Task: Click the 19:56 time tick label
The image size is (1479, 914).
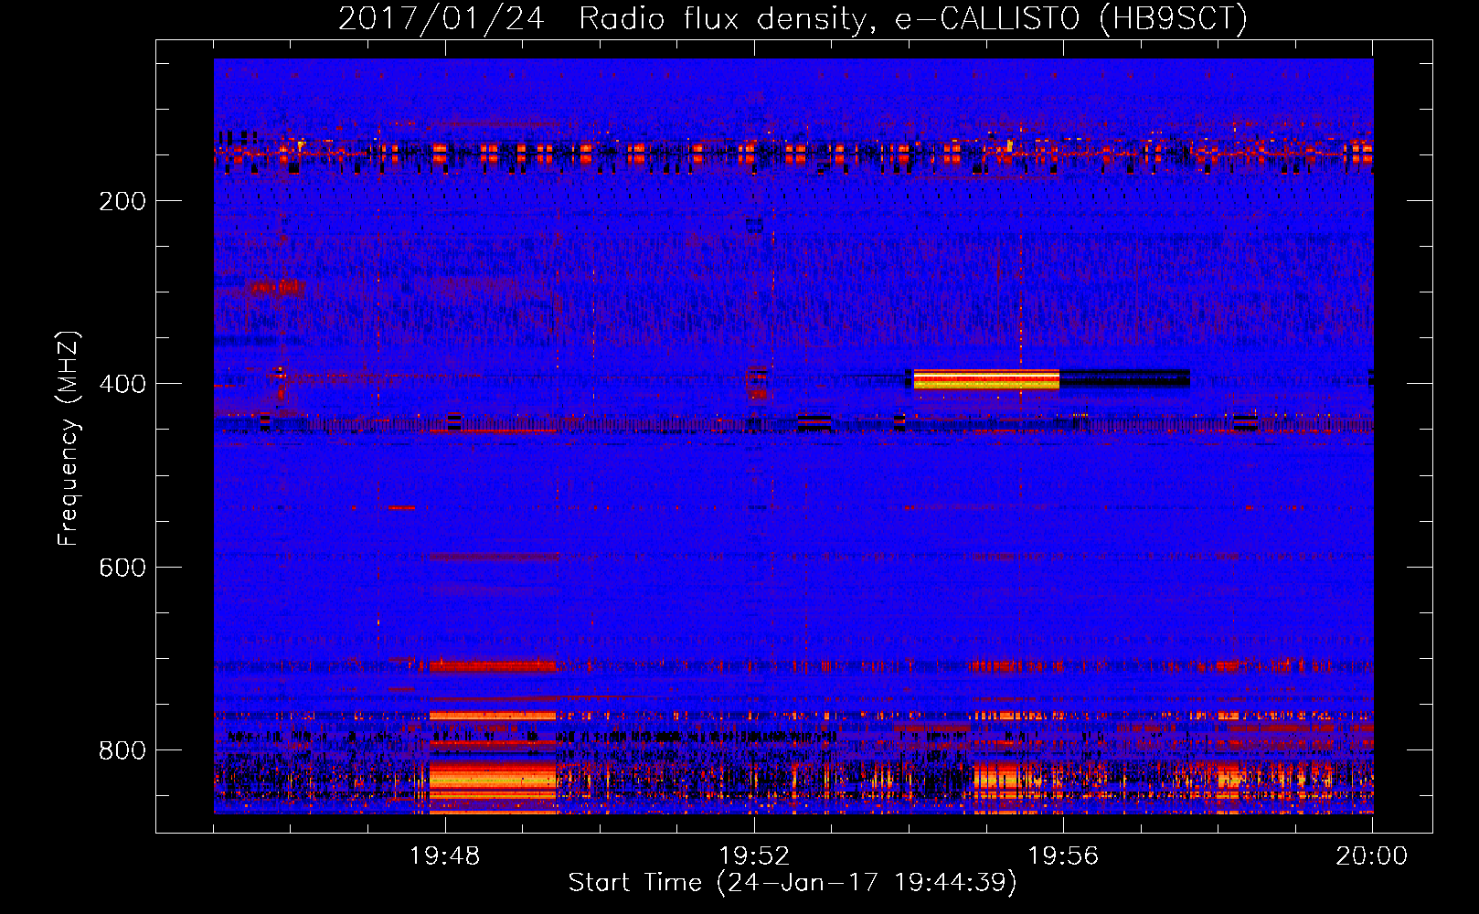Action: click(1063, 856)
